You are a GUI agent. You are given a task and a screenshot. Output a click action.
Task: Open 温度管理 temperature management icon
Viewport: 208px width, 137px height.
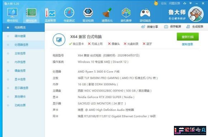click(50, 15)
